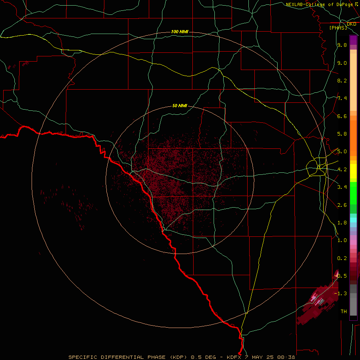The height and width of the screenshot is (360, 360).
Task: Click the NEXLAB-College of DuPage credit text
Action: click(321, 4)
